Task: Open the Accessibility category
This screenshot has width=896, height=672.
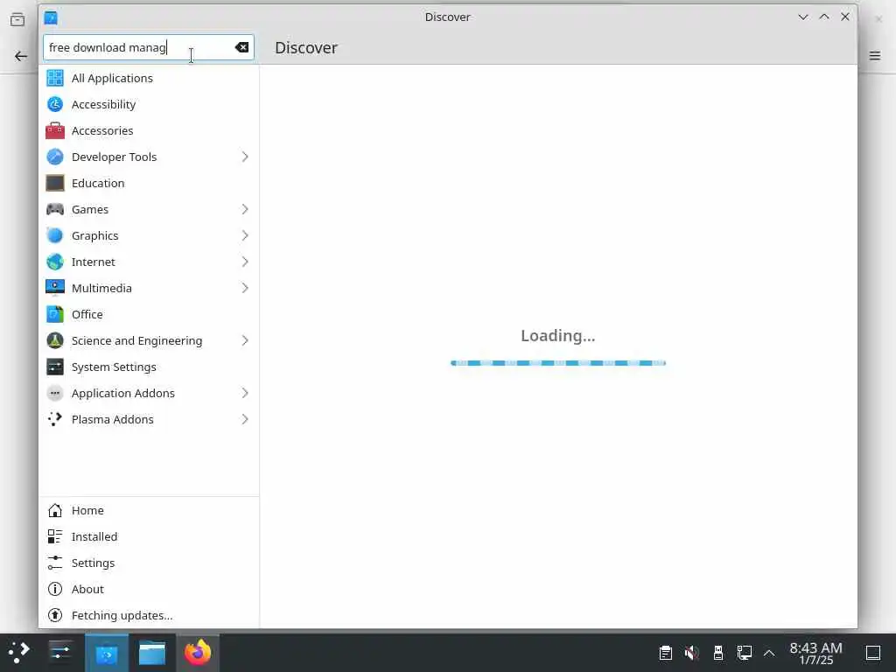Action: 149,104
